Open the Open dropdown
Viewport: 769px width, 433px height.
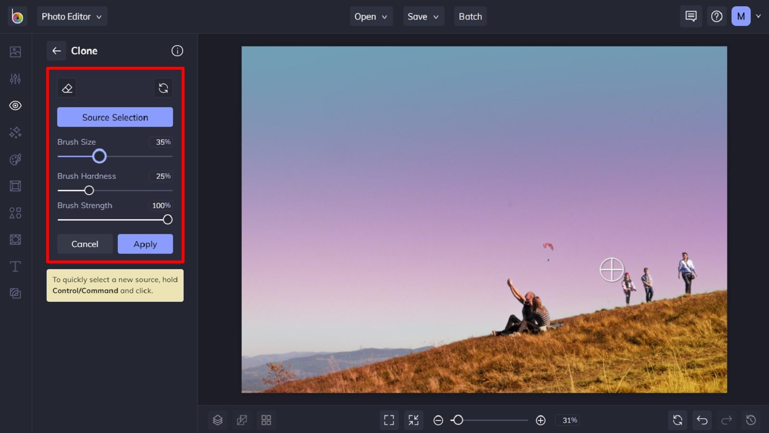click(x=371, y=16)
